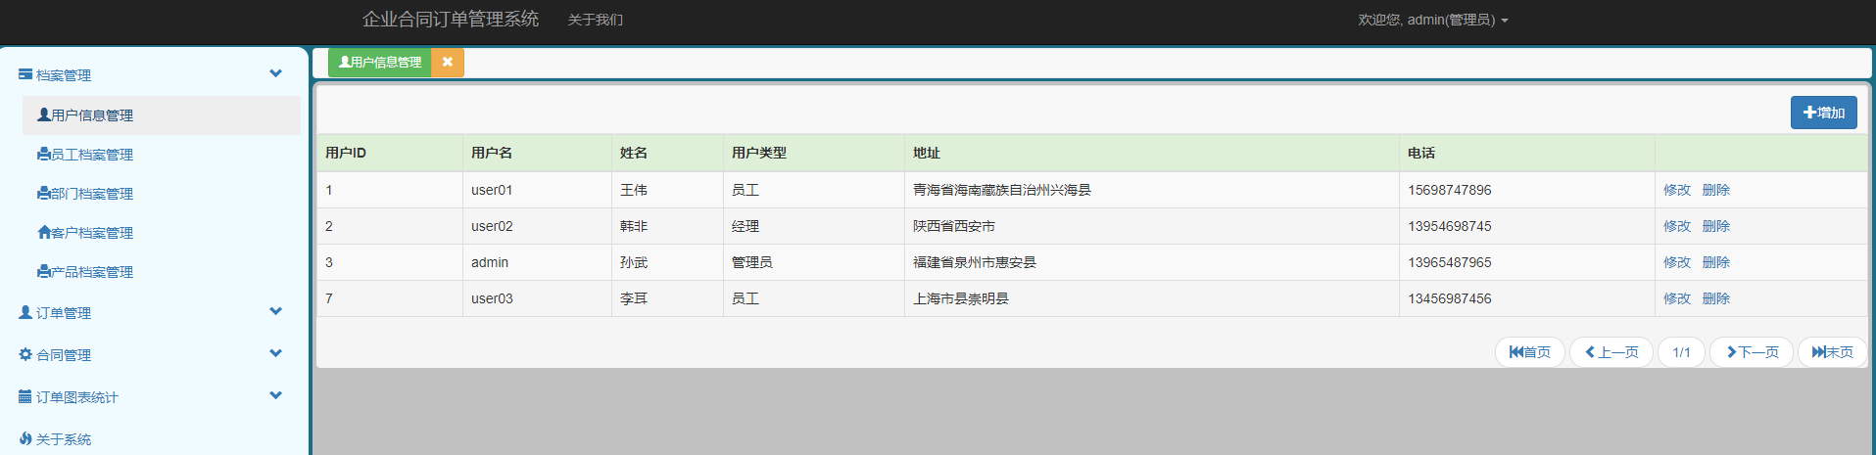Viewport: 1876px width, 455px height.
Task: Click phone number 13954698745
Action: [1450, 226]
